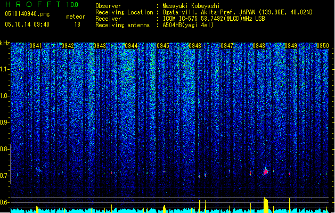Click the meteor echo pair just after 0946
The height and width of the screenshot is (213, 335).
click(x=202, y=176)
